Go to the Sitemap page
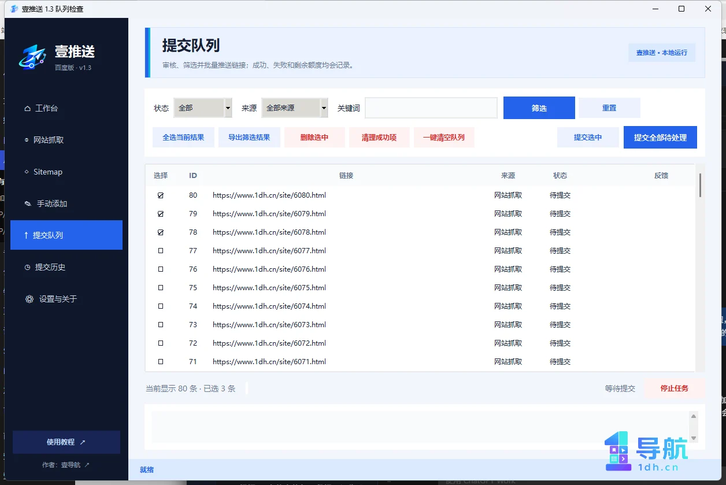726x485 pixels. (66, 172)
